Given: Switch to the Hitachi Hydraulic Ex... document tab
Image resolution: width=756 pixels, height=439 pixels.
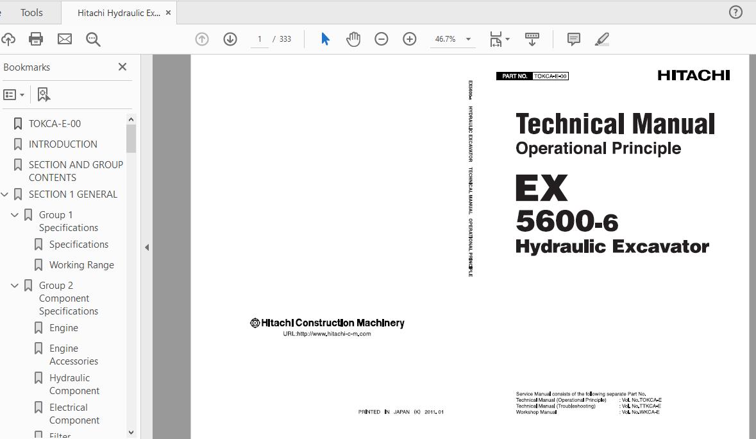Looking at the screenshot, I should 119,13.
